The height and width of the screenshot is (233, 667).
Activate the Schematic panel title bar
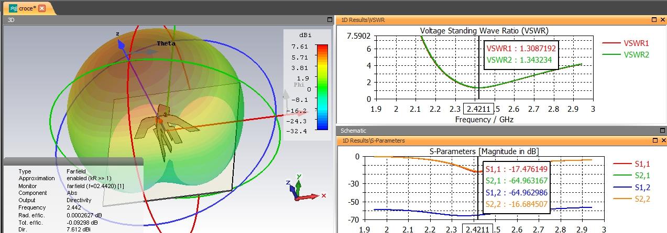click(x=501, y=131)
